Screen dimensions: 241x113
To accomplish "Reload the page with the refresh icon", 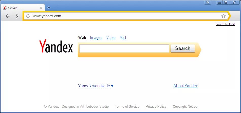I will pos(28,16).
